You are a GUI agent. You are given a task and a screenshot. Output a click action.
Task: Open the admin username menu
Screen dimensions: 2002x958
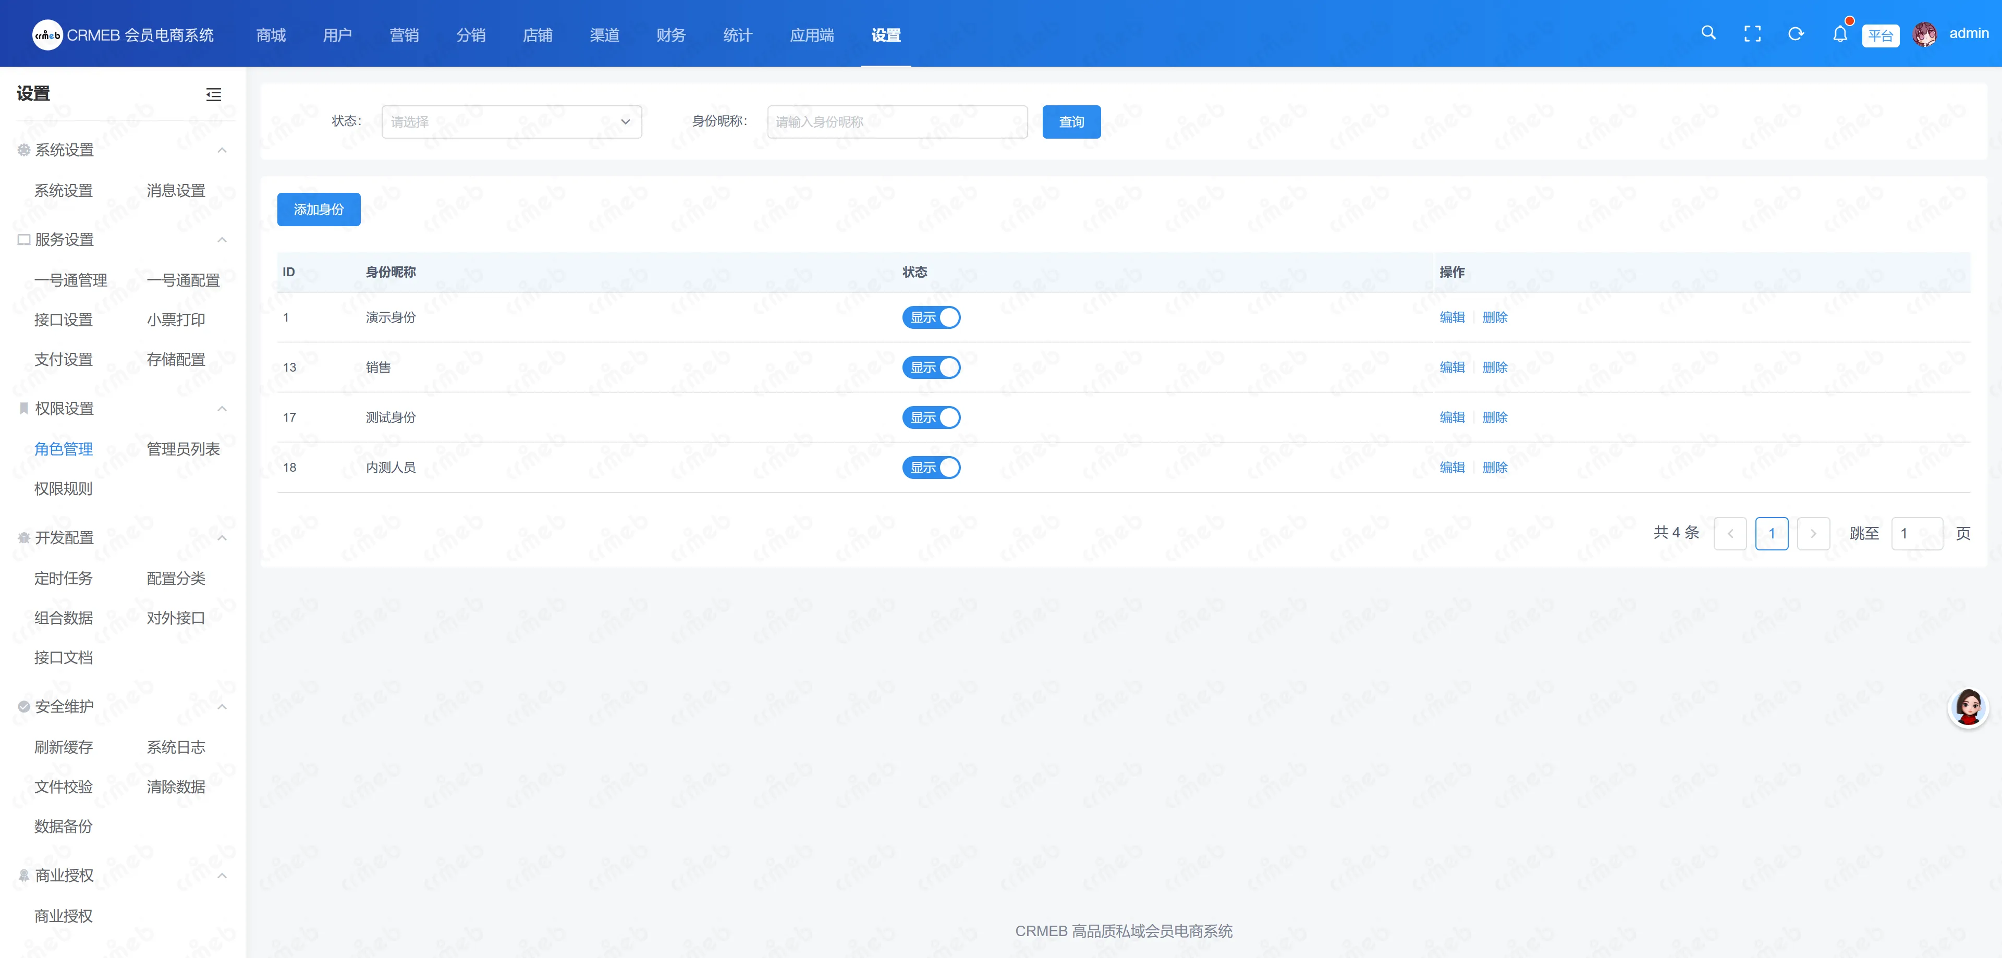[1969, 33]
